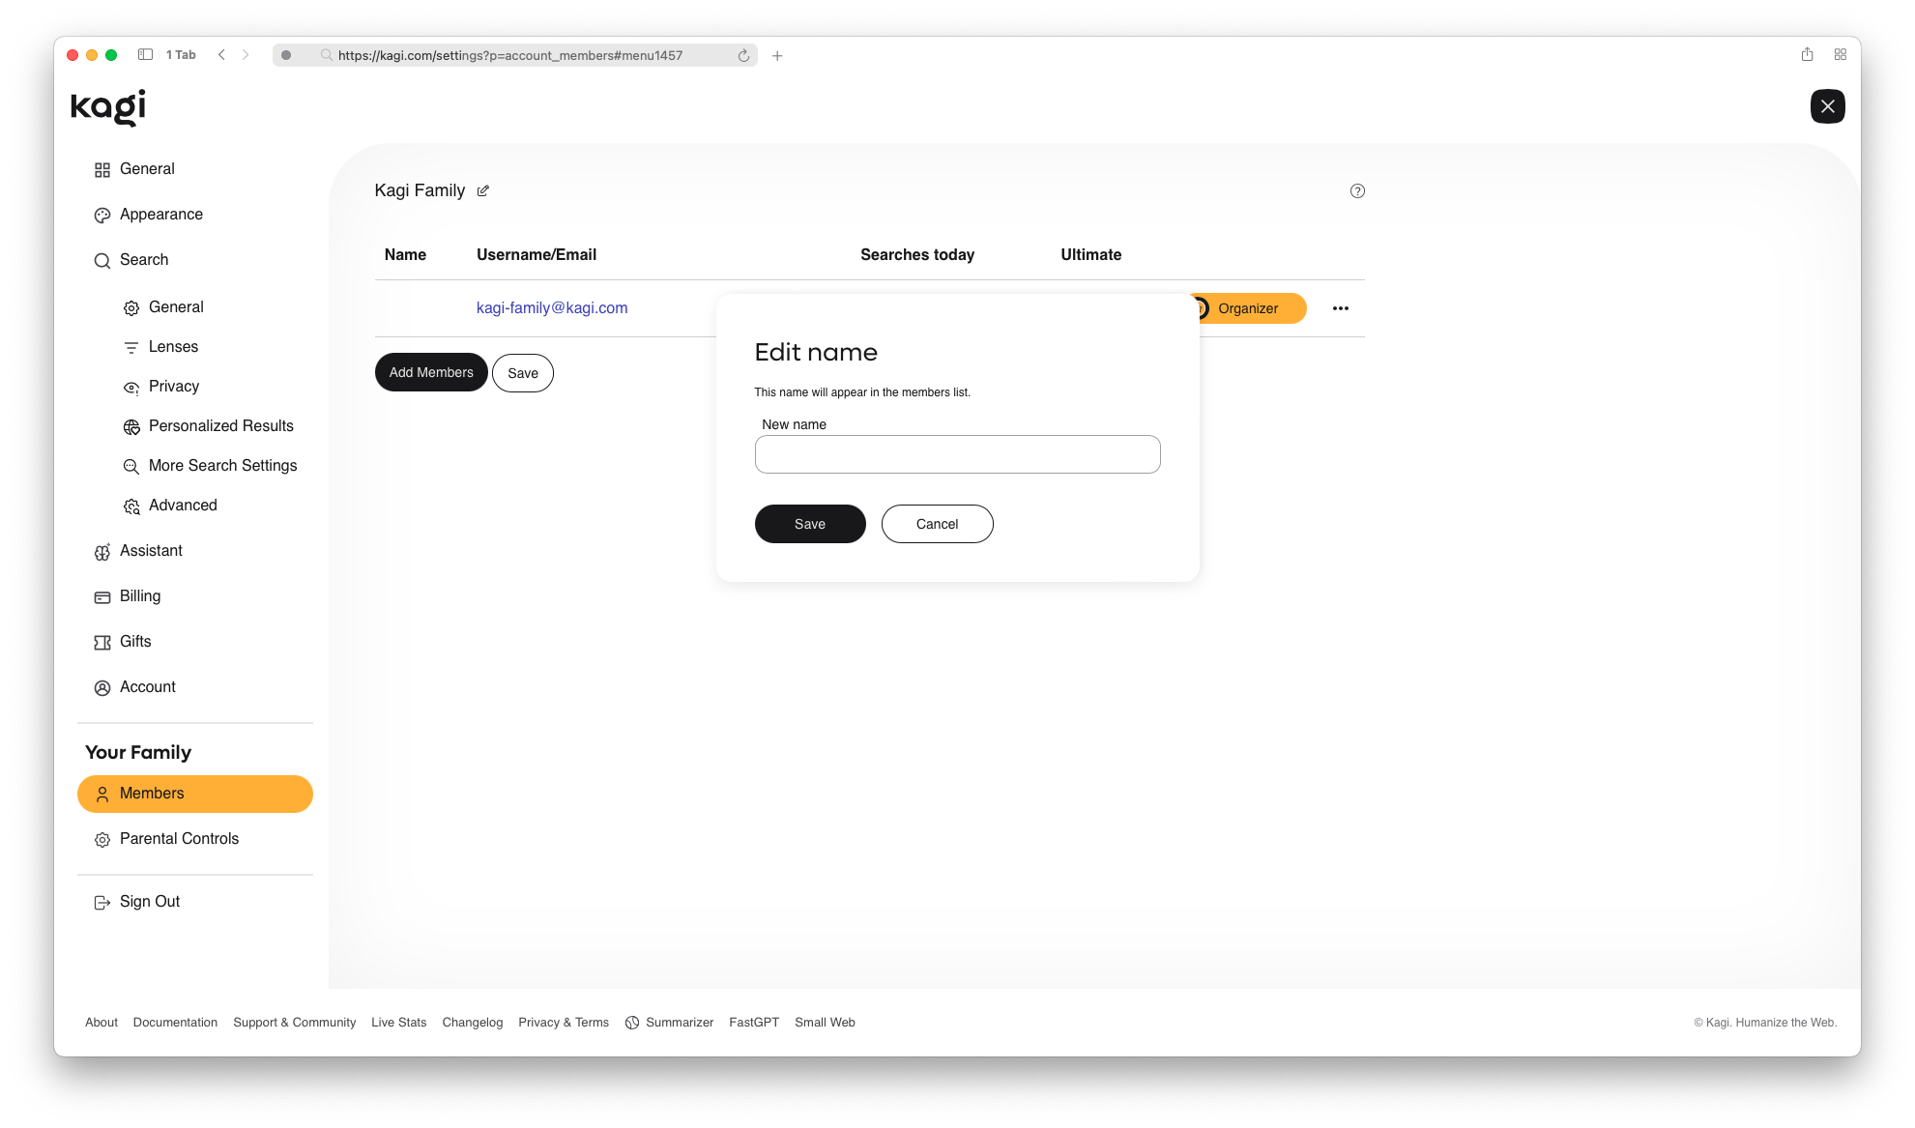The width and height of the screenshot is (1915, 1128).
Task: Go to Parental Controls
Action: tap(179, 839)
